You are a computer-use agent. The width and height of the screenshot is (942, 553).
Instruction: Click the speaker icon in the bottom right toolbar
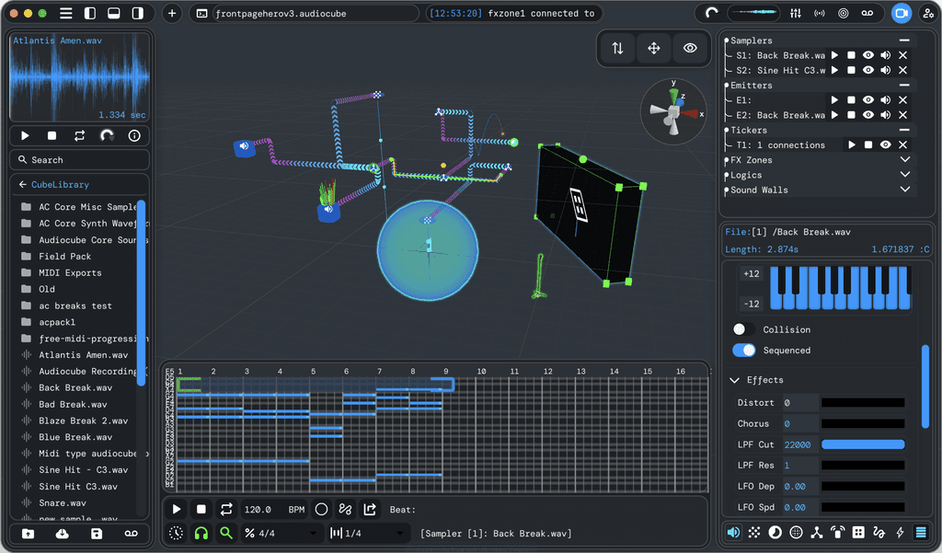pos(733,533)
